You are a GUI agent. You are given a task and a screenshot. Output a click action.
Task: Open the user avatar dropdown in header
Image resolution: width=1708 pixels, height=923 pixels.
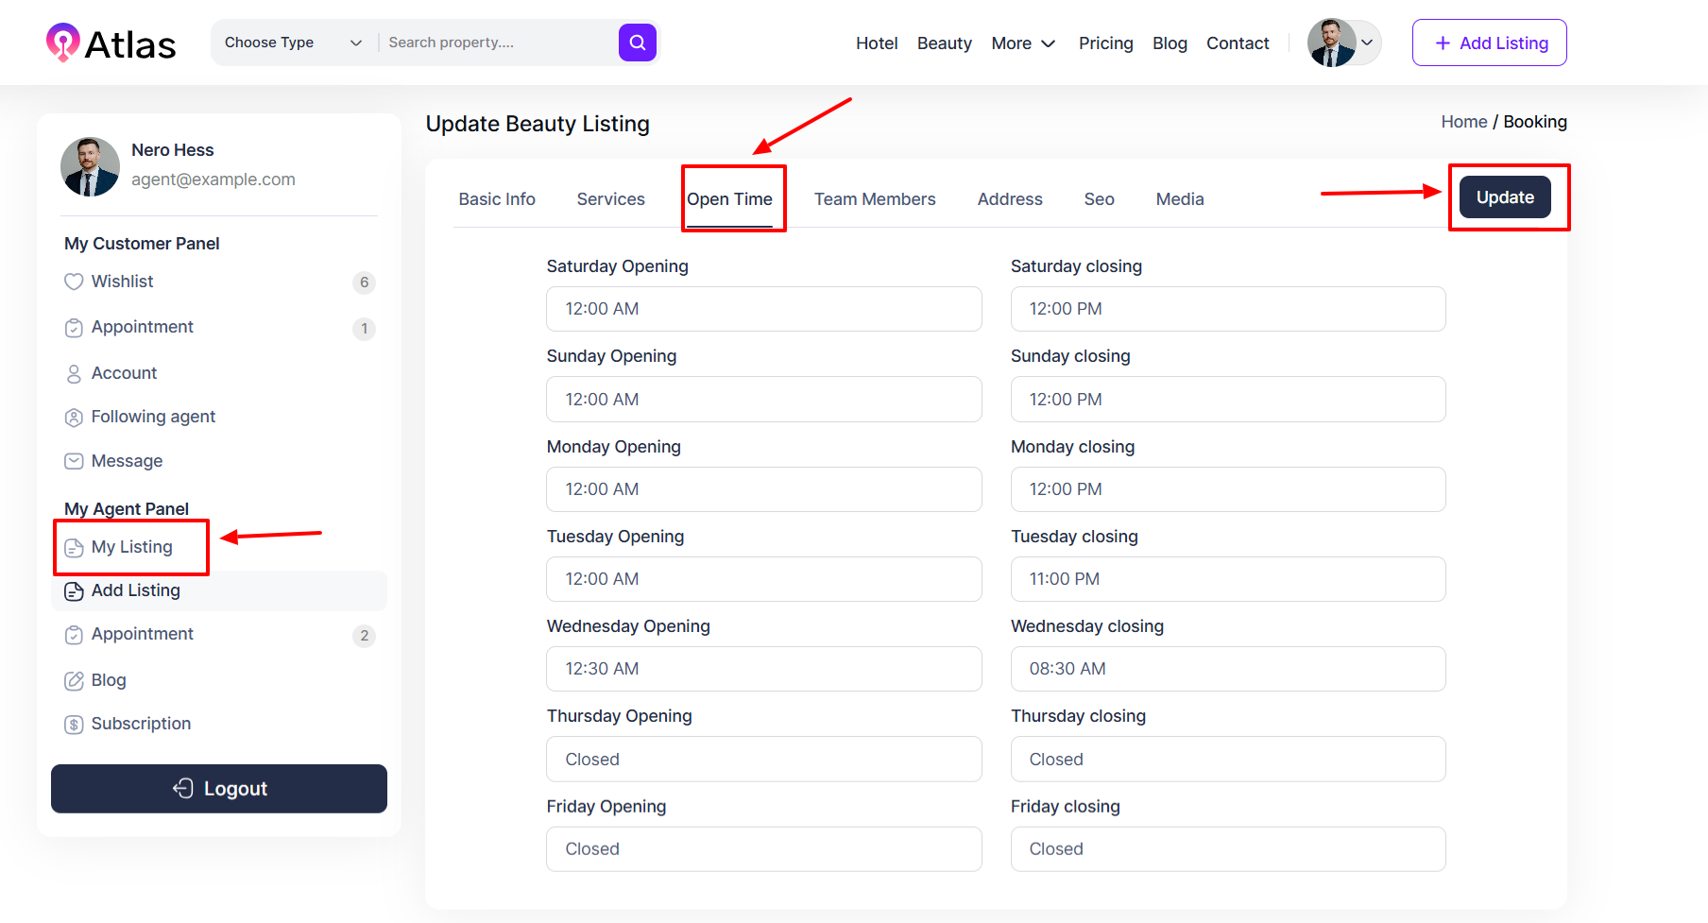(x=1344, y=43)
